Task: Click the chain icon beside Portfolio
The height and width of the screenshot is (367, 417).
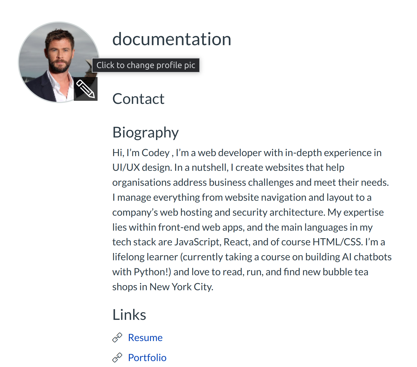Action: pos(117,357)
